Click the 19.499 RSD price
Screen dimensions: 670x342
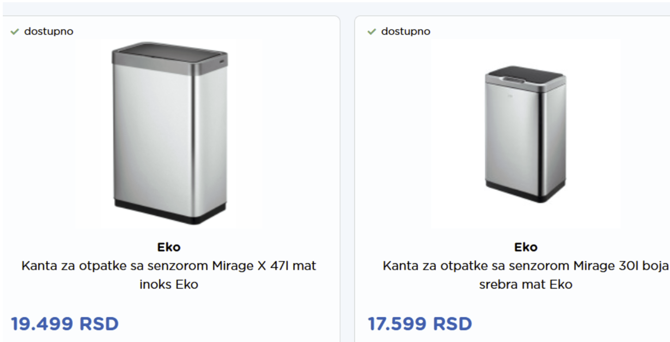click(x=65, y=324)
